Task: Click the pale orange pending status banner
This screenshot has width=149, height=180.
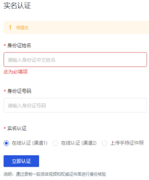Action: pos(76,27)
